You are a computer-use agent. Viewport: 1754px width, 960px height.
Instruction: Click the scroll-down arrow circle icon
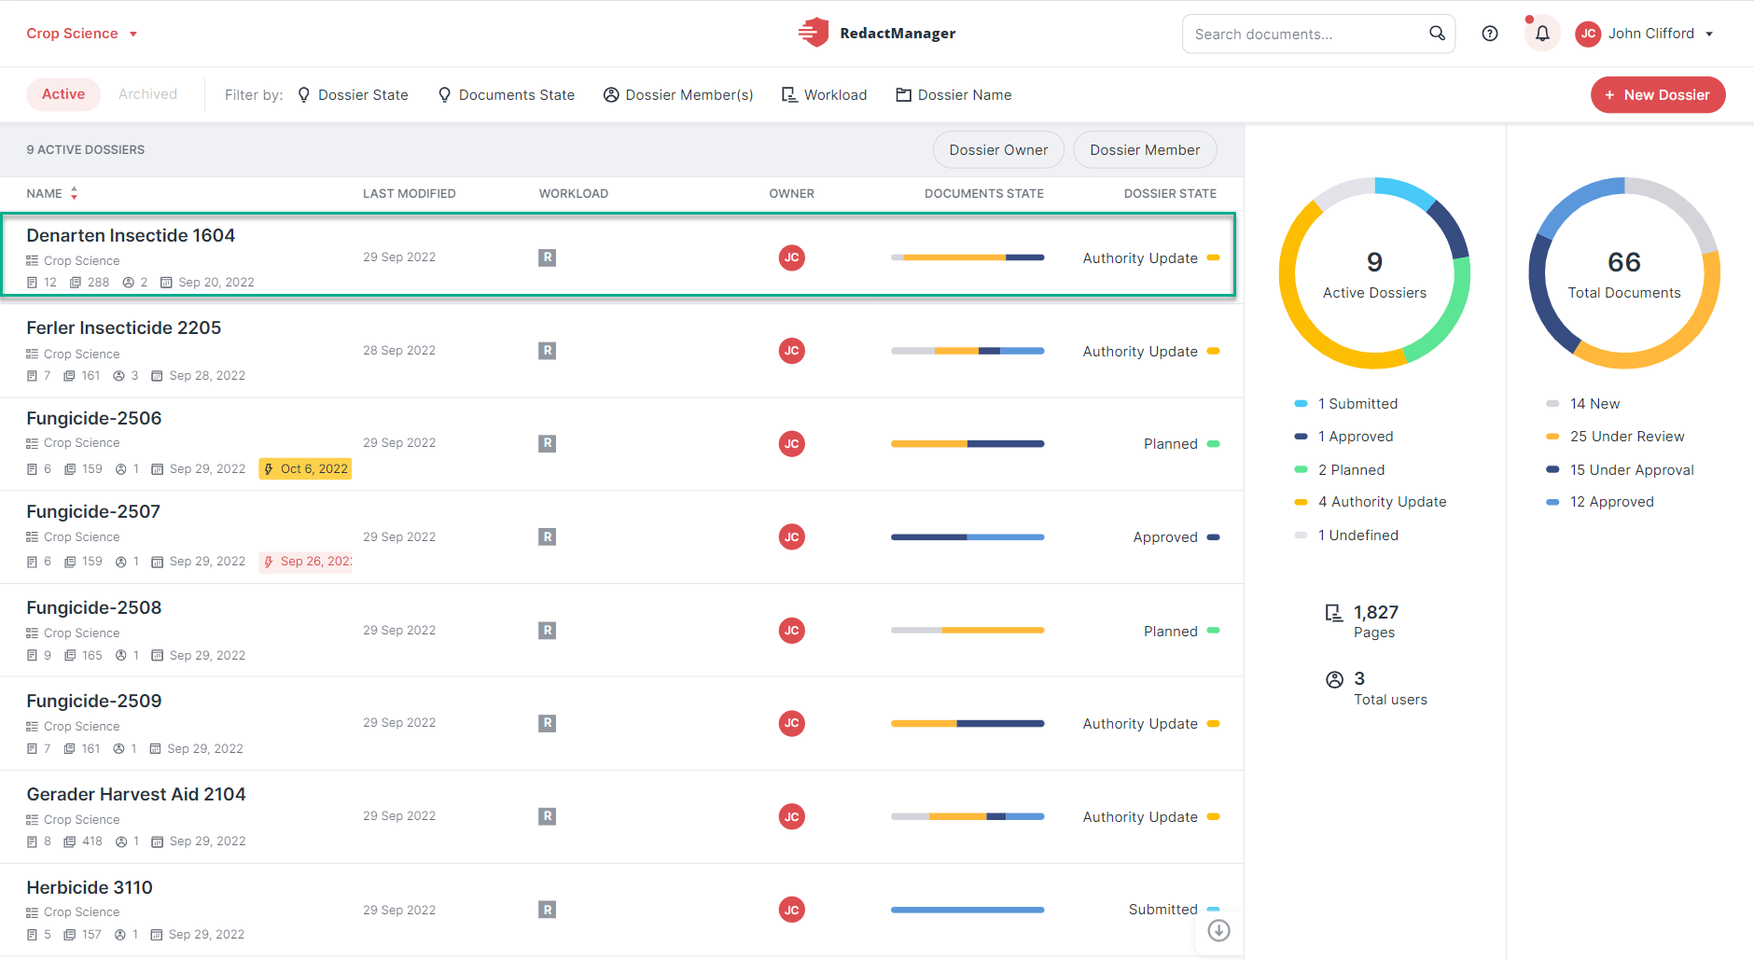click(x=1218, y=930)
